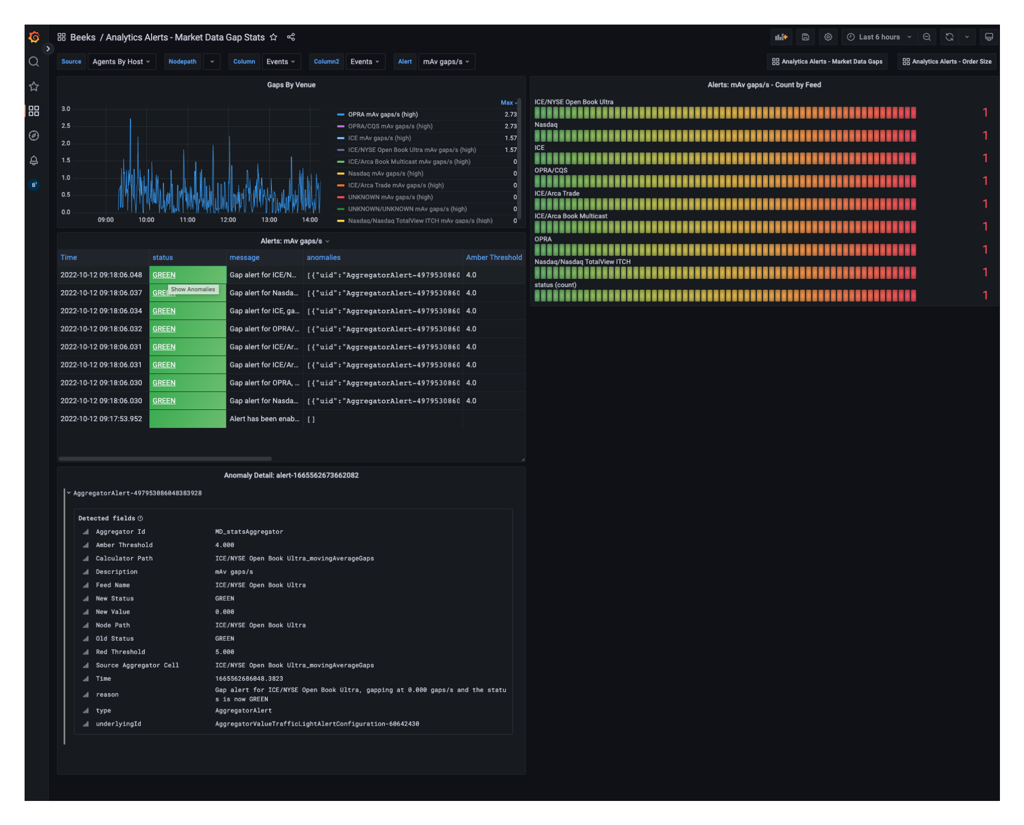Show stats for Aggregator Id field
Screen dimensions: 1024x825
86,532
